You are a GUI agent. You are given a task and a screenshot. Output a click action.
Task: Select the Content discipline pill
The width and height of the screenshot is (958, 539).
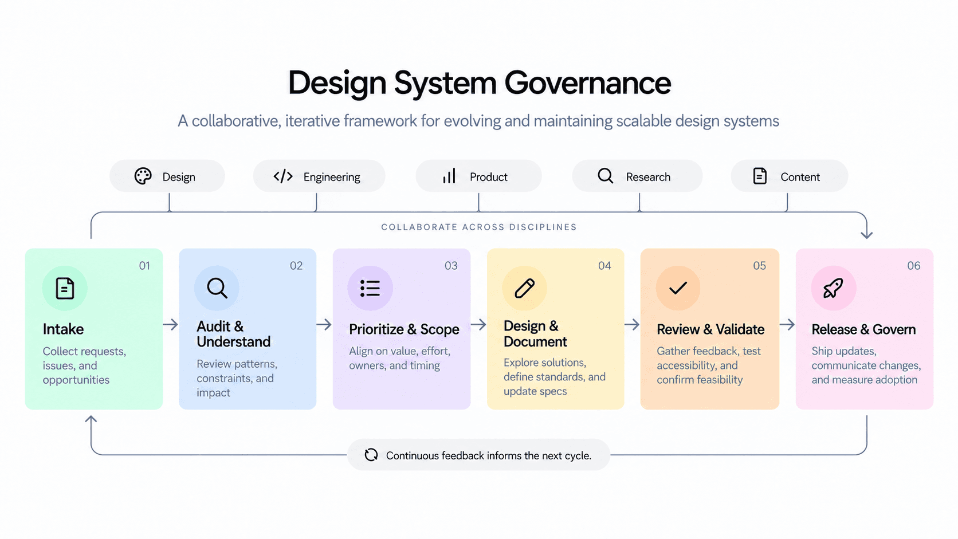coord(790,176)
